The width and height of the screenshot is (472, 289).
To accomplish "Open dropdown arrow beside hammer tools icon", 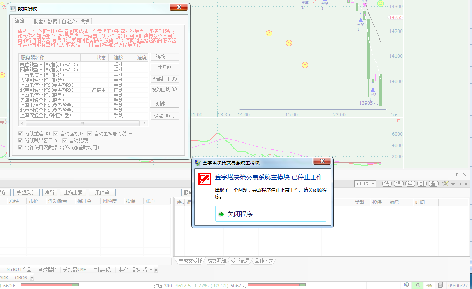I will tap(453, 184).
